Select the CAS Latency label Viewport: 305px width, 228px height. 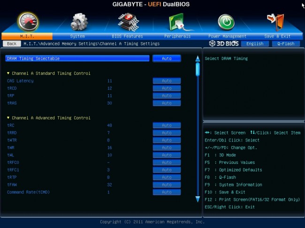[x=20, y=81]
